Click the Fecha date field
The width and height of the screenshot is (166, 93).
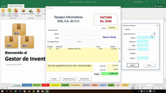coord(113,28)
